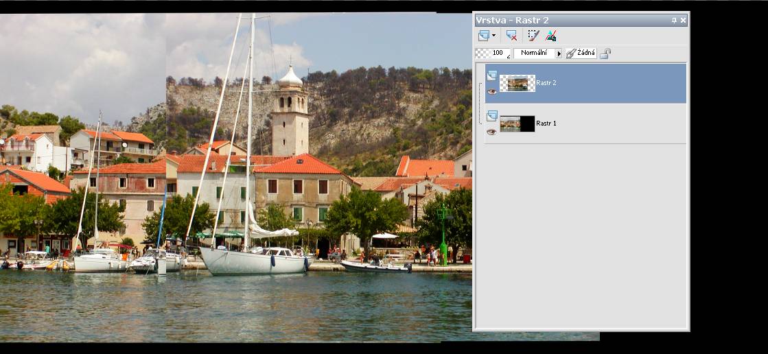Click the raster type icon on Rastr 1
The width and height of the screenshot is (768, 354).
tap(492, 115)
